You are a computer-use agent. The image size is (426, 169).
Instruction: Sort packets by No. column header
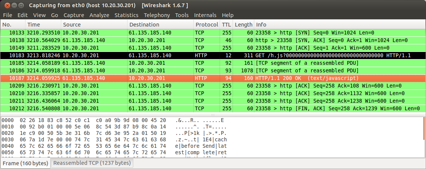point(13,25)
